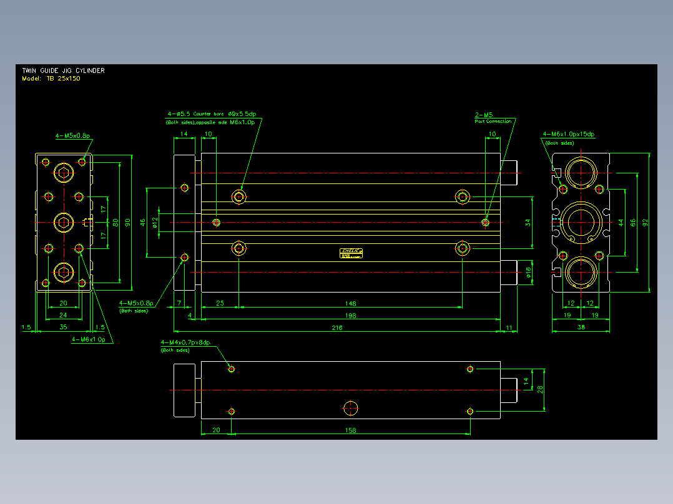Click the "198" body length dimension
Image resolution: width=673 pixels, height=504 pixels.
point(351,316)
